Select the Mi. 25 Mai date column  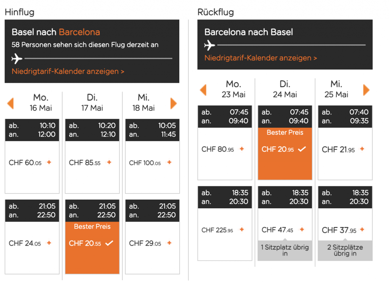tap(336, 89)
